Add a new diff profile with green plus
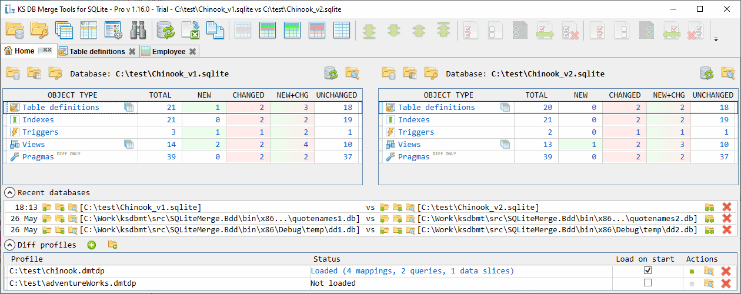Image resolution: width=741 pixels, height=294 pixels. click(92, 245)
